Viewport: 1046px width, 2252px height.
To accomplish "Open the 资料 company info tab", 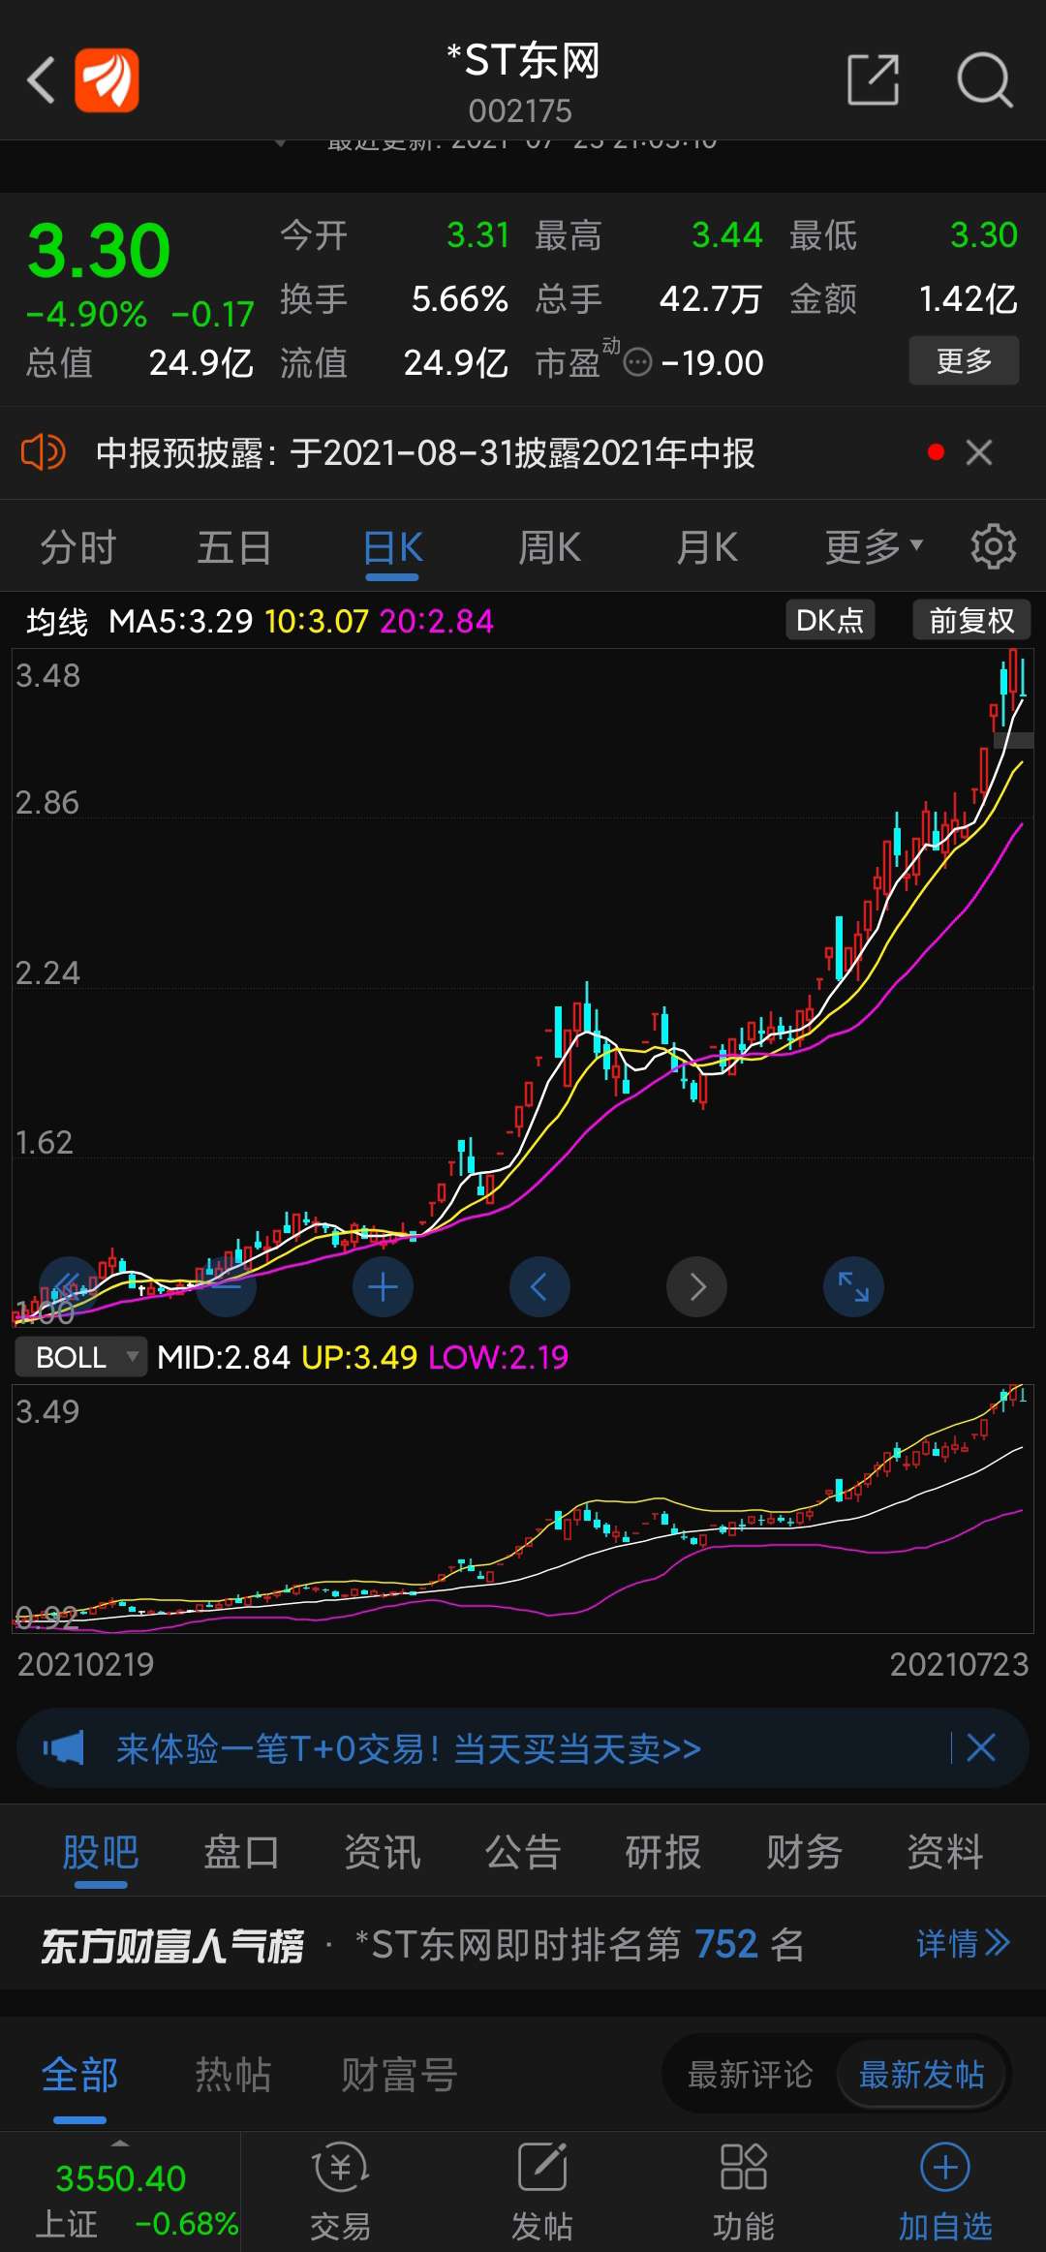I will [945, 1853].
